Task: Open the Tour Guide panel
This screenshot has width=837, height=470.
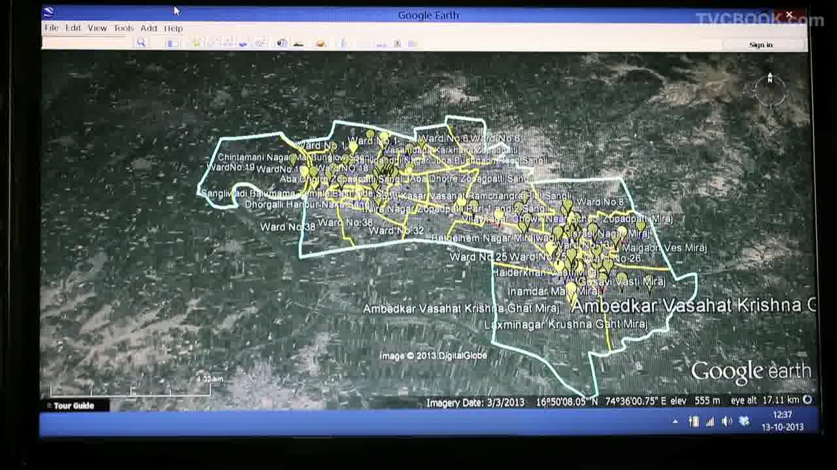Action: [74, 405]
